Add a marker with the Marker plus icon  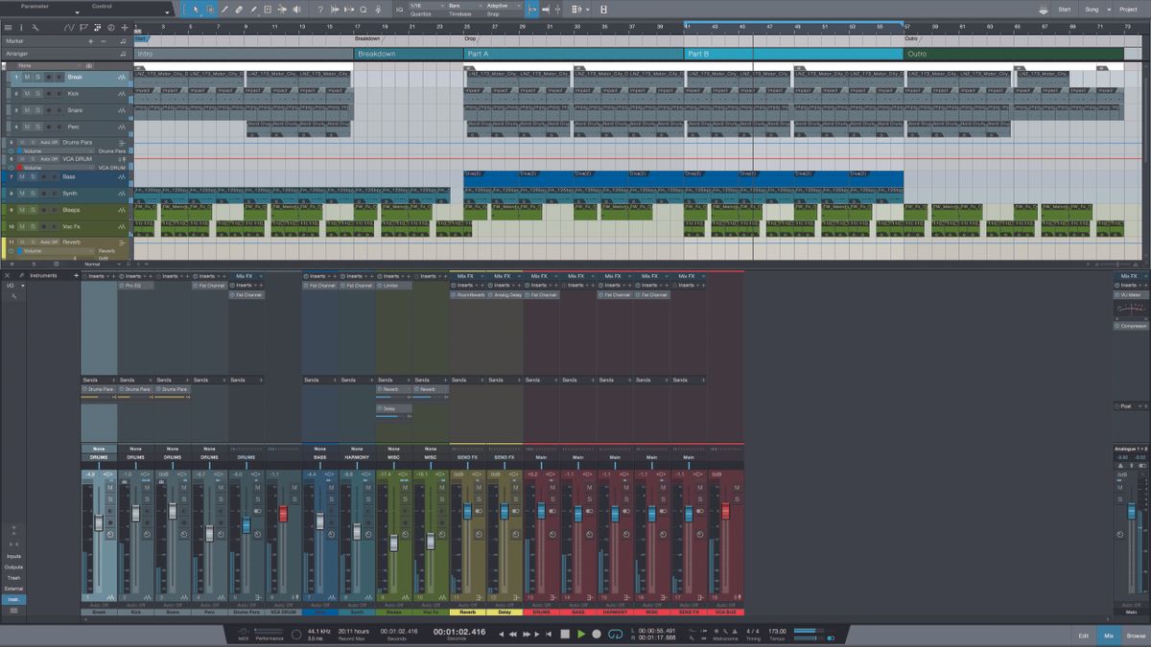(x=91, y=41)
